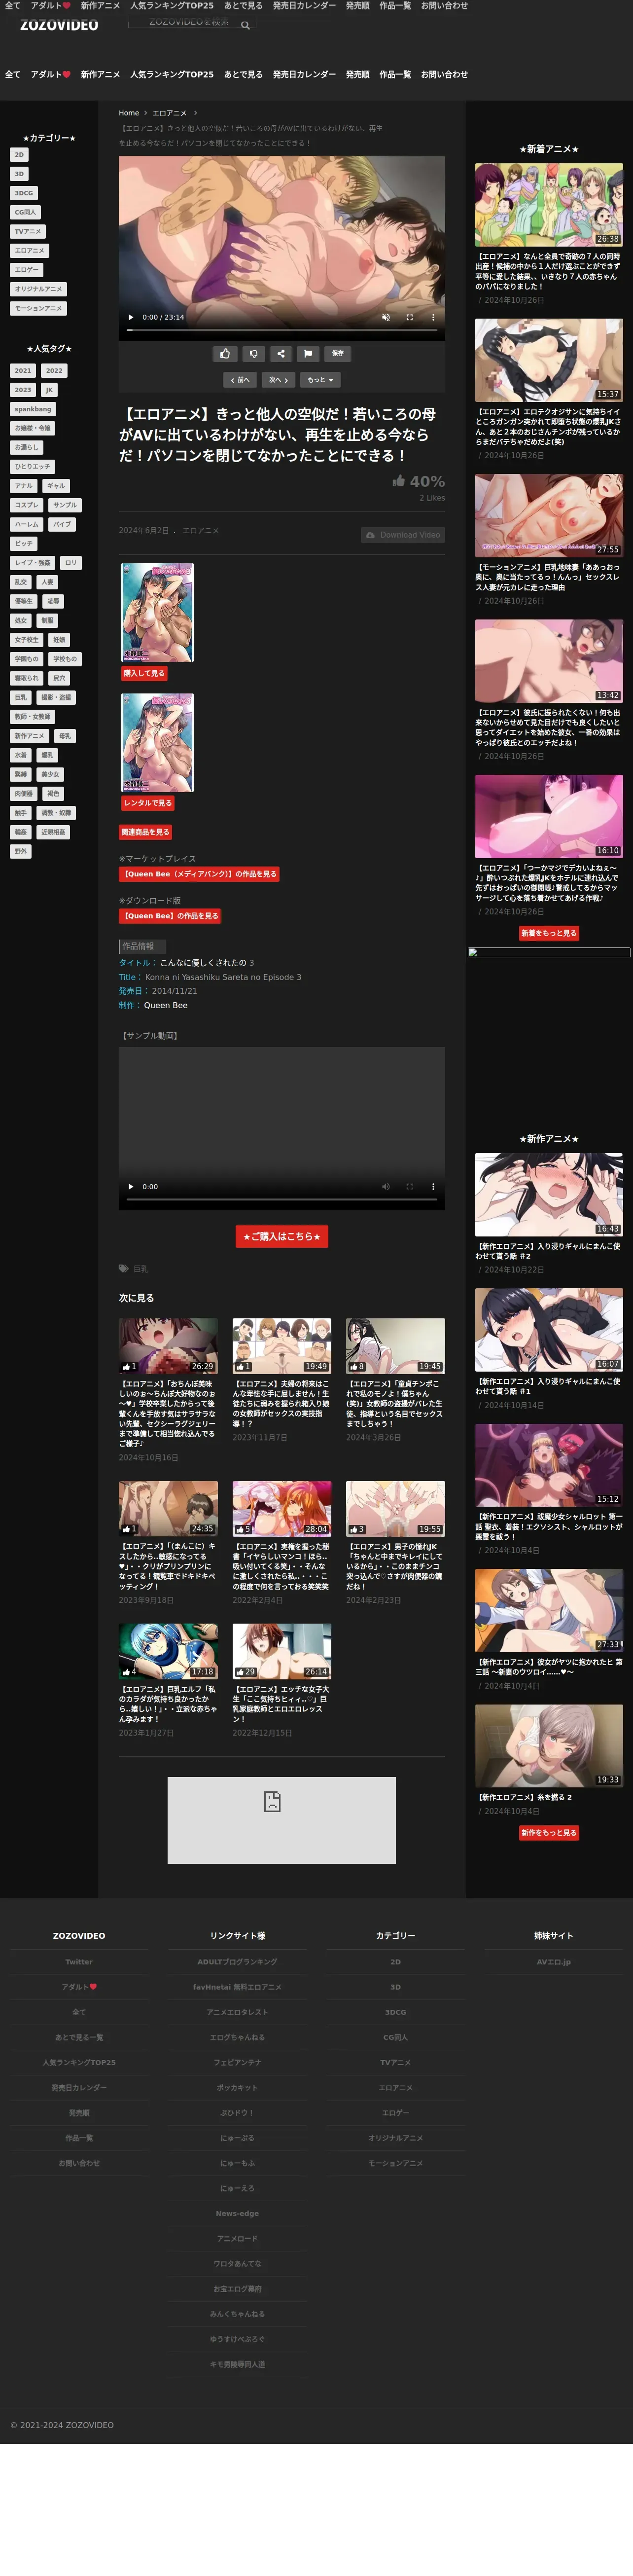Click the share icon button under the video
Viewport: 633px width, 2576px height.
(281, 353)
